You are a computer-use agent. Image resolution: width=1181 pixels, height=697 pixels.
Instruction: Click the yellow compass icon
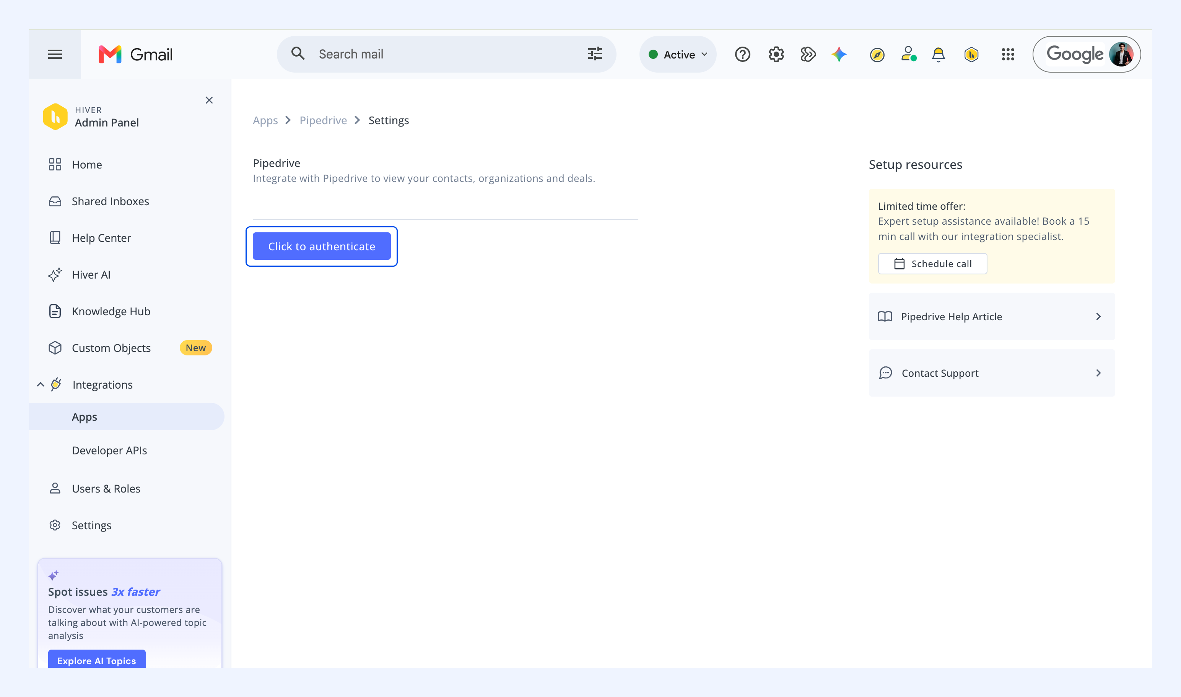click(877, 55)
